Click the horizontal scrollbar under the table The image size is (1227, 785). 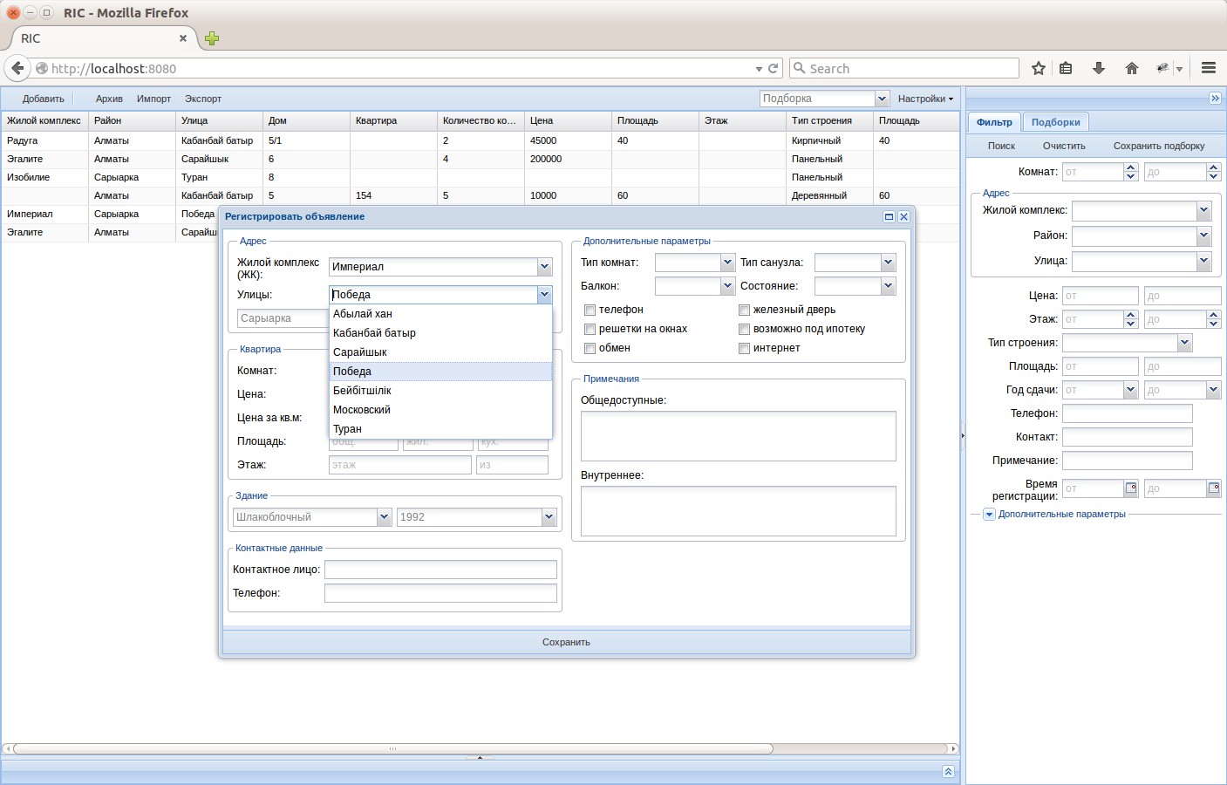[392, 748]
